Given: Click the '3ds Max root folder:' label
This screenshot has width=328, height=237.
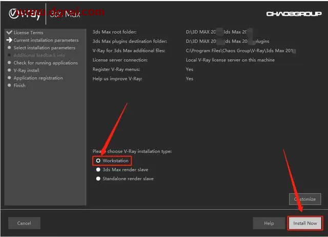Looking at the screenshot, I should 114,32.
